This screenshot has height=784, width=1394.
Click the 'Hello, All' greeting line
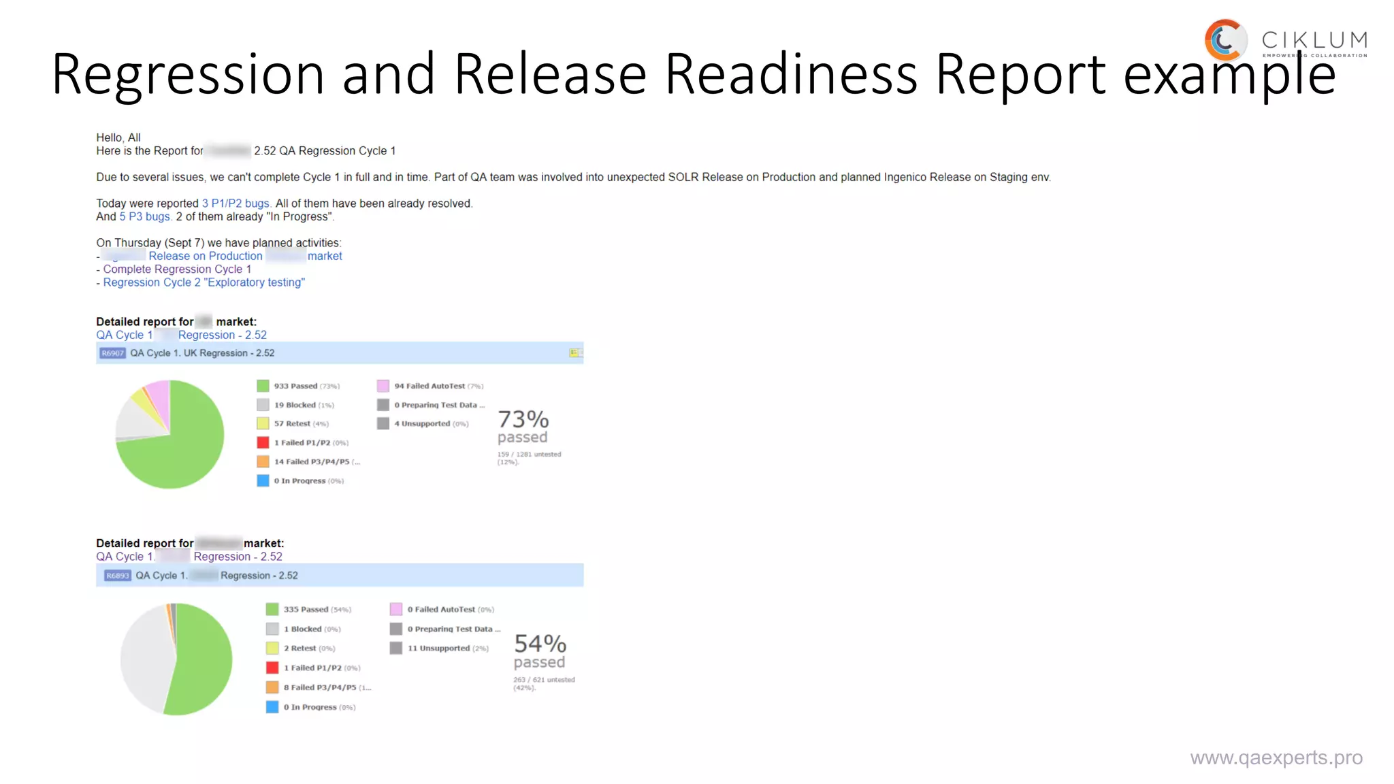118,137
